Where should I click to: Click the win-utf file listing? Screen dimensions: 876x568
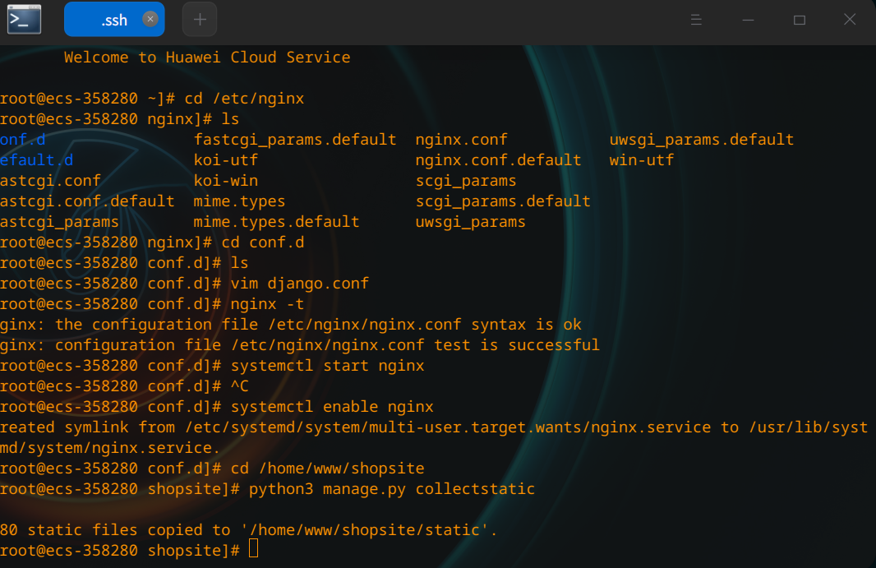pos(641,160)
